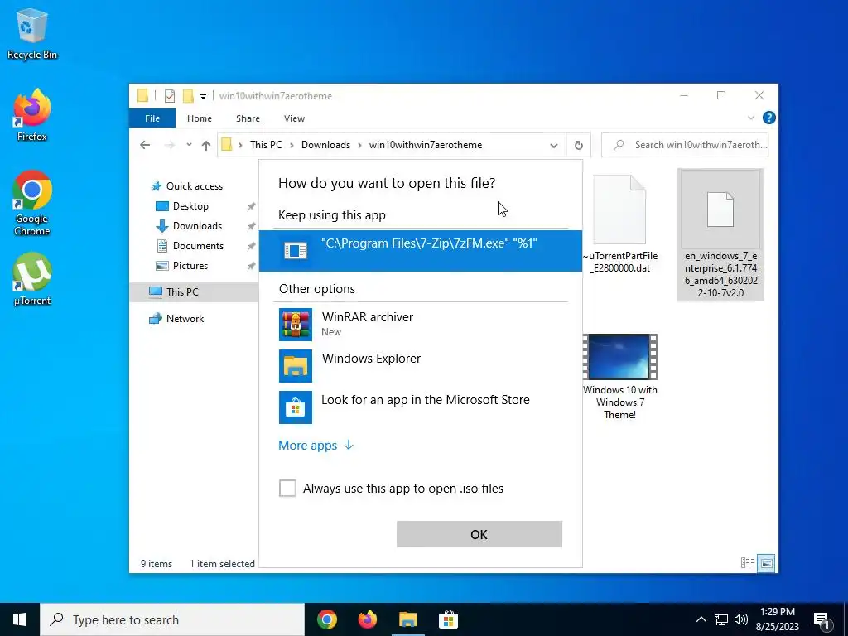Look for an app in the Microsoft Store
Image resolution: width=848 pixels, height=636 pixels.
coord(420,407)
